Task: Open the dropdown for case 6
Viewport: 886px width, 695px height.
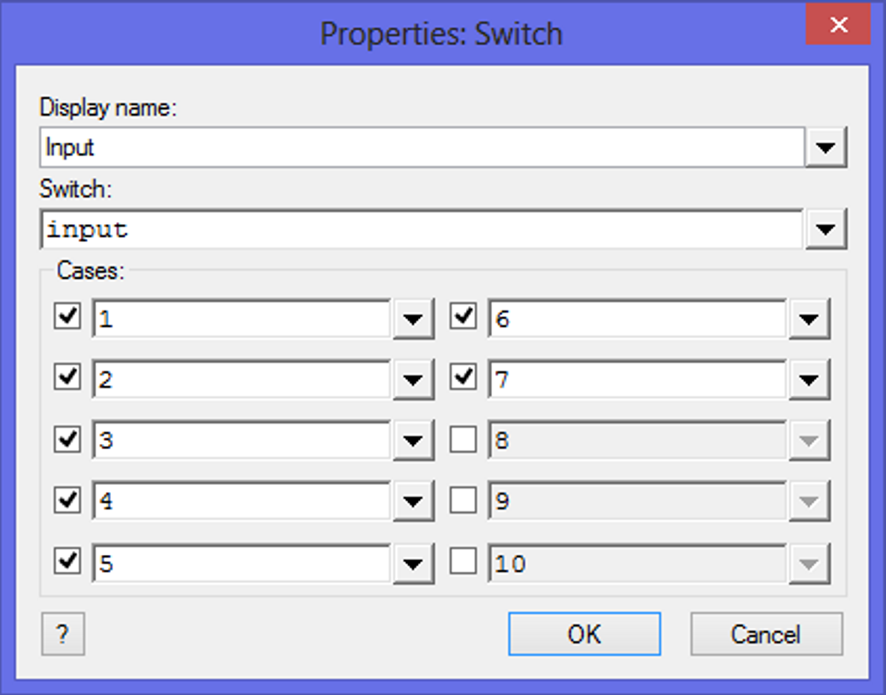Action: pos(809,319)
